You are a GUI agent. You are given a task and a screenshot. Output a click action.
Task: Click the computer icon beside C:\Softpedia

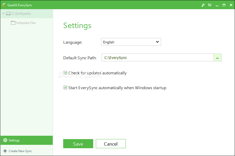click(8, 14)
